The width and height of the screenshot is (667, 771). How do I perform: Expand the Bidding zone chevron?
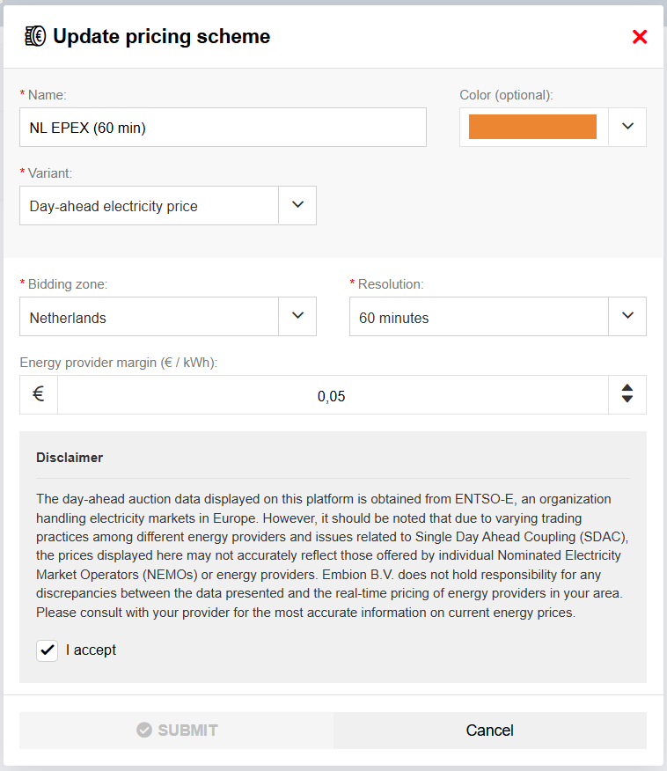coord(297,316)
